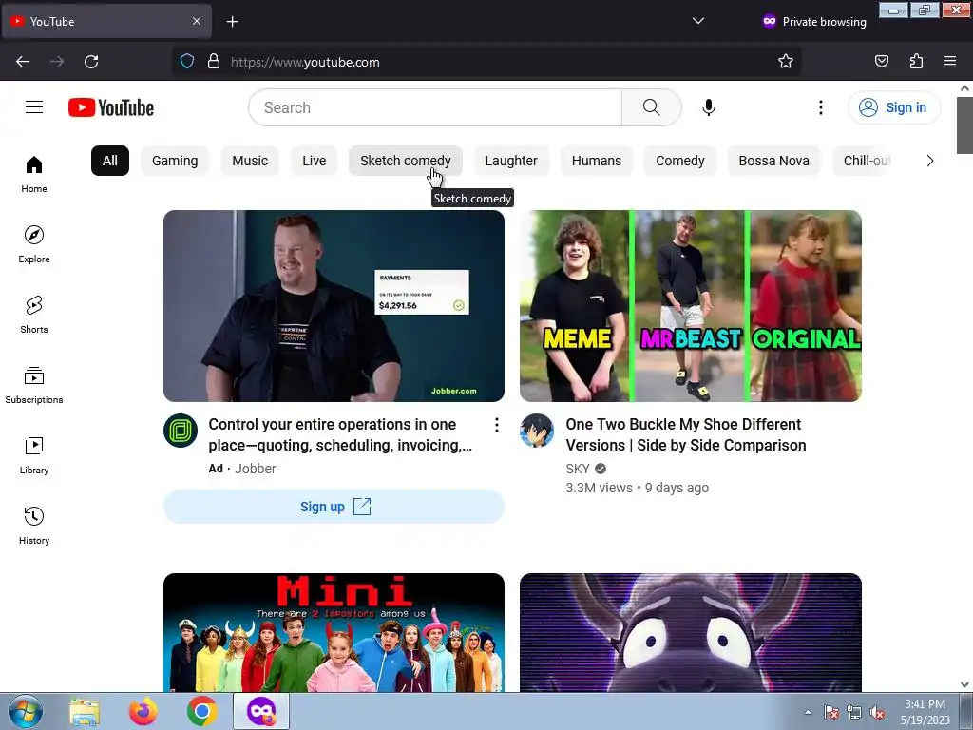Bookmark this page with the star

coord(786,62)
